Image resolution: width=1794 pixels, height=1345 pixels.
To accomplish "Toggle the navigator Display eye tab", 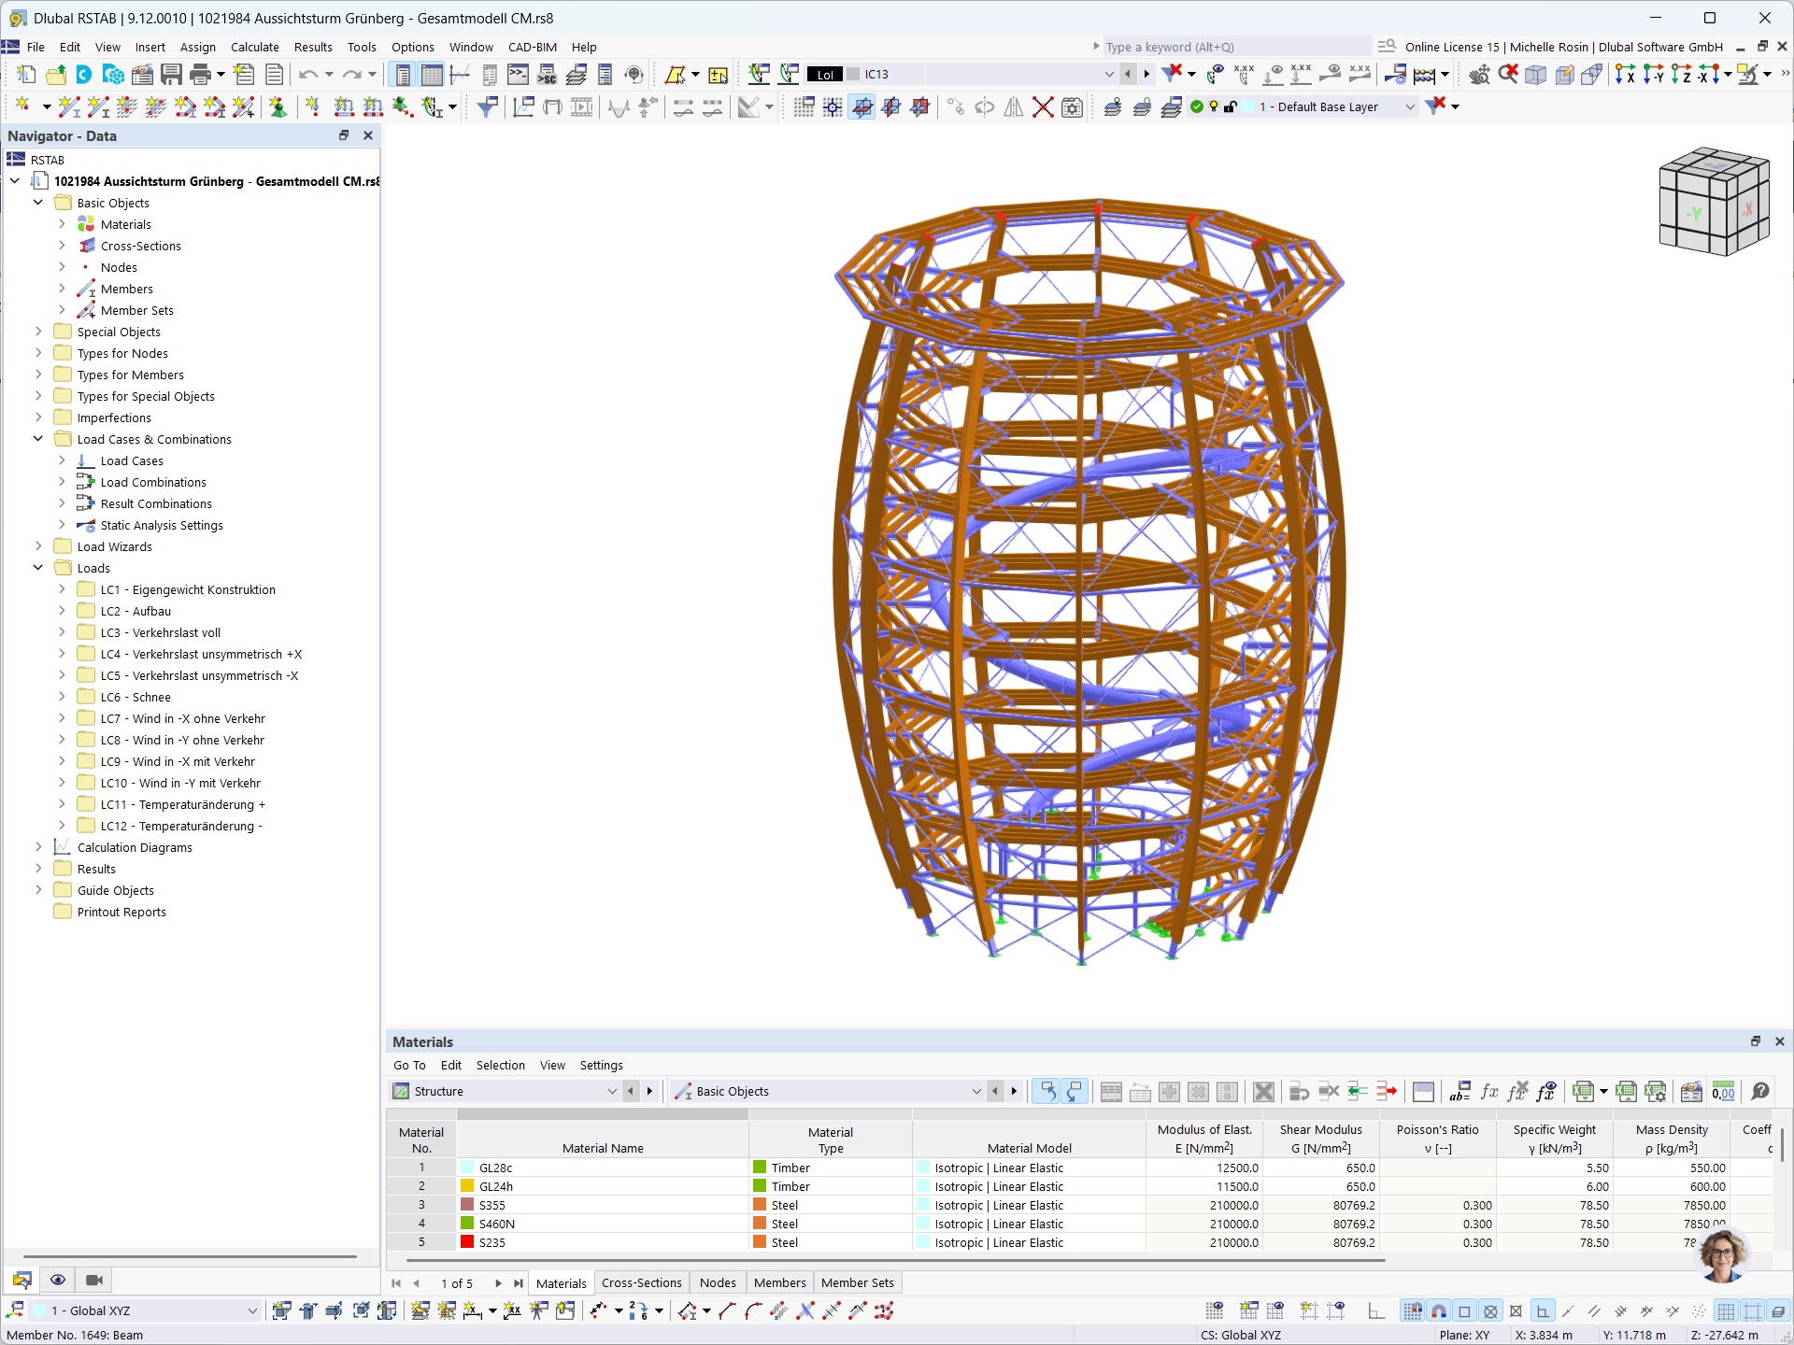I will pyautogui.click(x=58, y=1280).
